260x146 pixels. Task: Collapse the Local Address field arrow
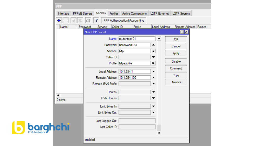tap(153, 71)
